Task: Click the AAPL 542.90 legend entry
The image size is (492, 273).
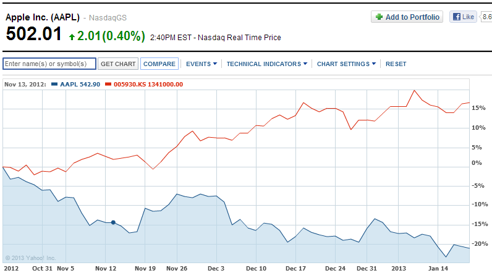Action: pyautogui.click(x=80, y=85)
